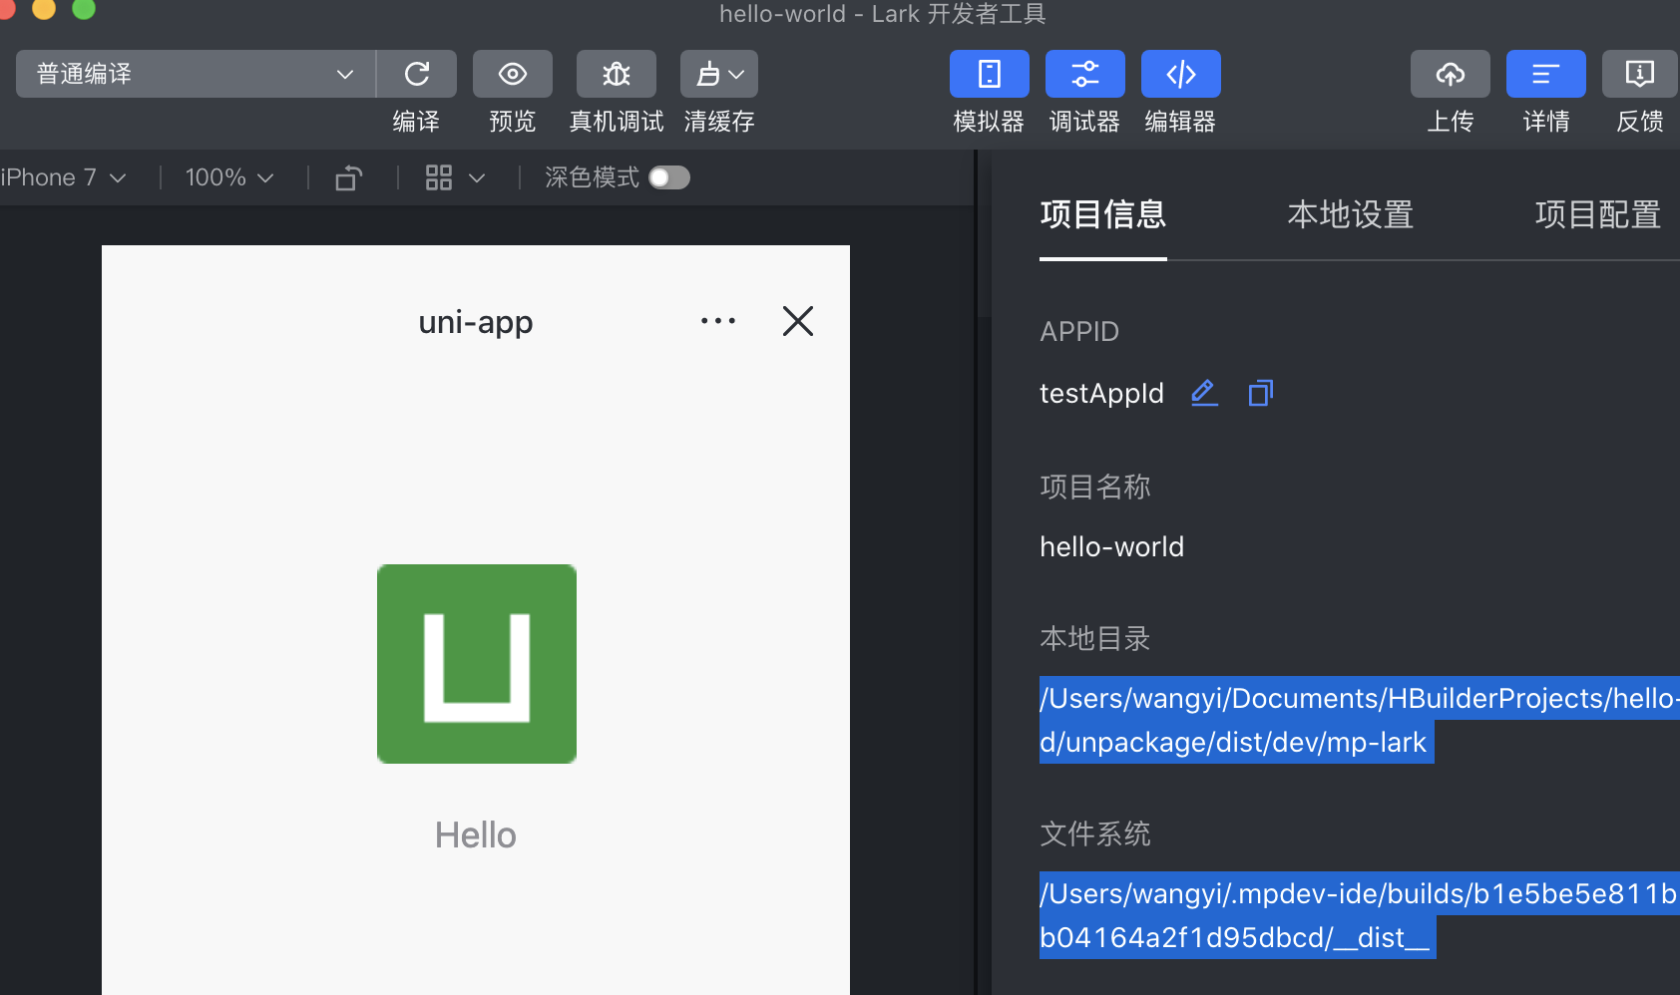
Task: Click the upload cloud icon
Action: click(x=1450, y=74)
